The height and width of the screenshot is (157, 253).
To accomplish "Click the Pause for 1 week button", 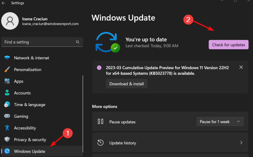I will 215,122.
